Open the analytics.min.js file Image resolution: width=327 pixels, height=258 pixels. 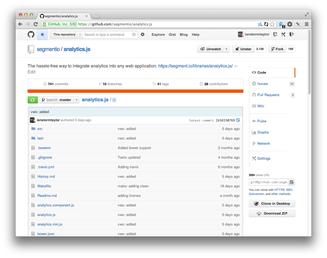(50, 224)
